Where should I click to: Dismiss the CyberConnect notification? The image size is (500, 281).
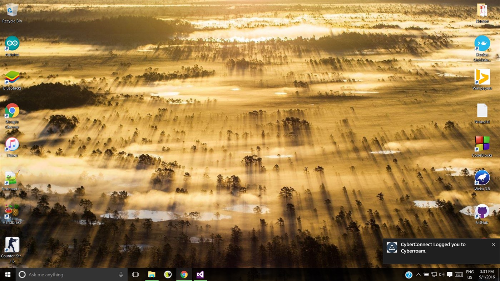(493, 245)
